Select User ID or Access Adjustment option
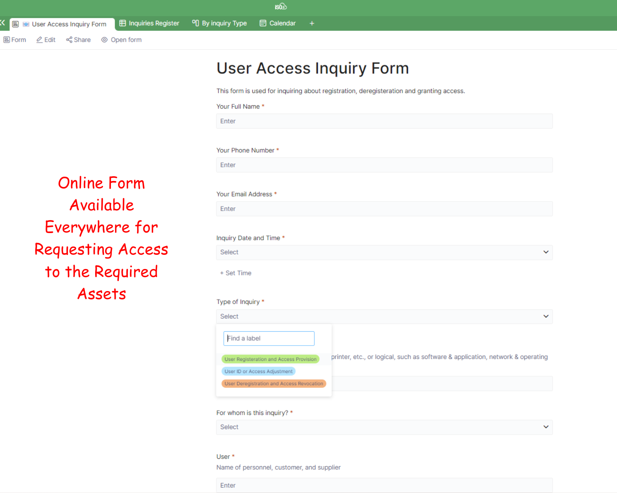 coord(259,372)
